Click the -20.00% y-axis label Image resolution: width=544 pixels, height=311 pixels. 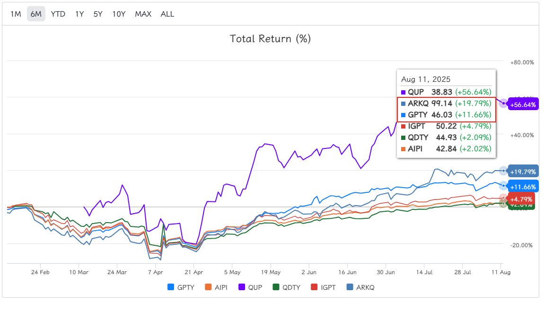(521, 245)
